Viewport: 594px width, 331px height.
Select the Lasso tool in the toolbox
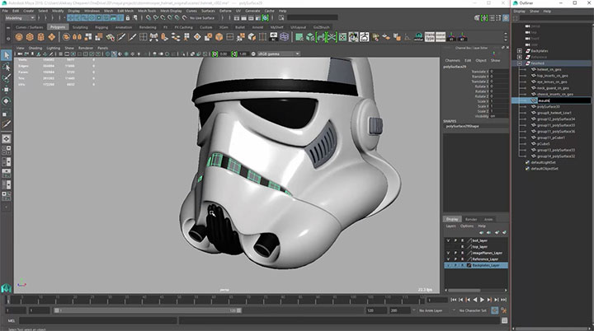click(x=6, y=67)
